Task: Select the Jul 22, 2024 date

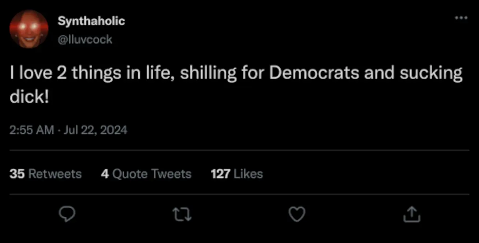Action: click(95, 130)
